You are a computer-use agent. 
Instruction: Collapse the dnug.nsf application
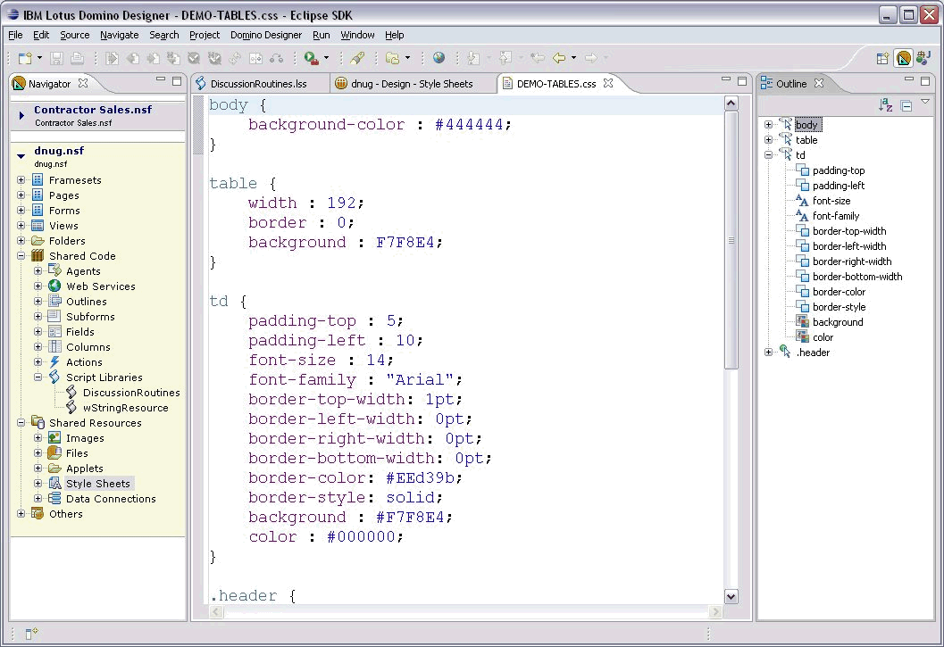click(21, 156)
